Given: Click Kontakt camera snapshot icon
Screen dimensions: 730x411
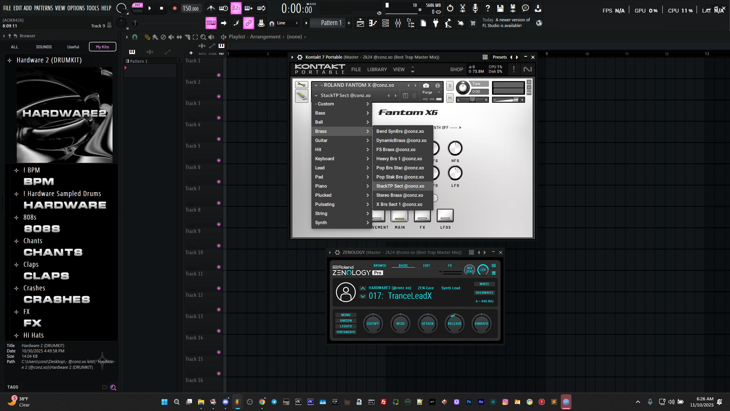Looking at the screenshot, I should (426, 85).
